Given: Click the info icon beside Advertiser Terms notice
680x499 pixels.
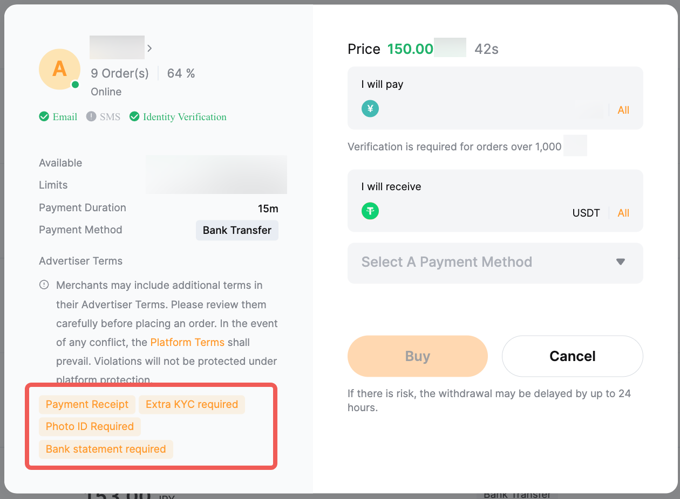Looking at the screenshot, I should coord(44,285).
